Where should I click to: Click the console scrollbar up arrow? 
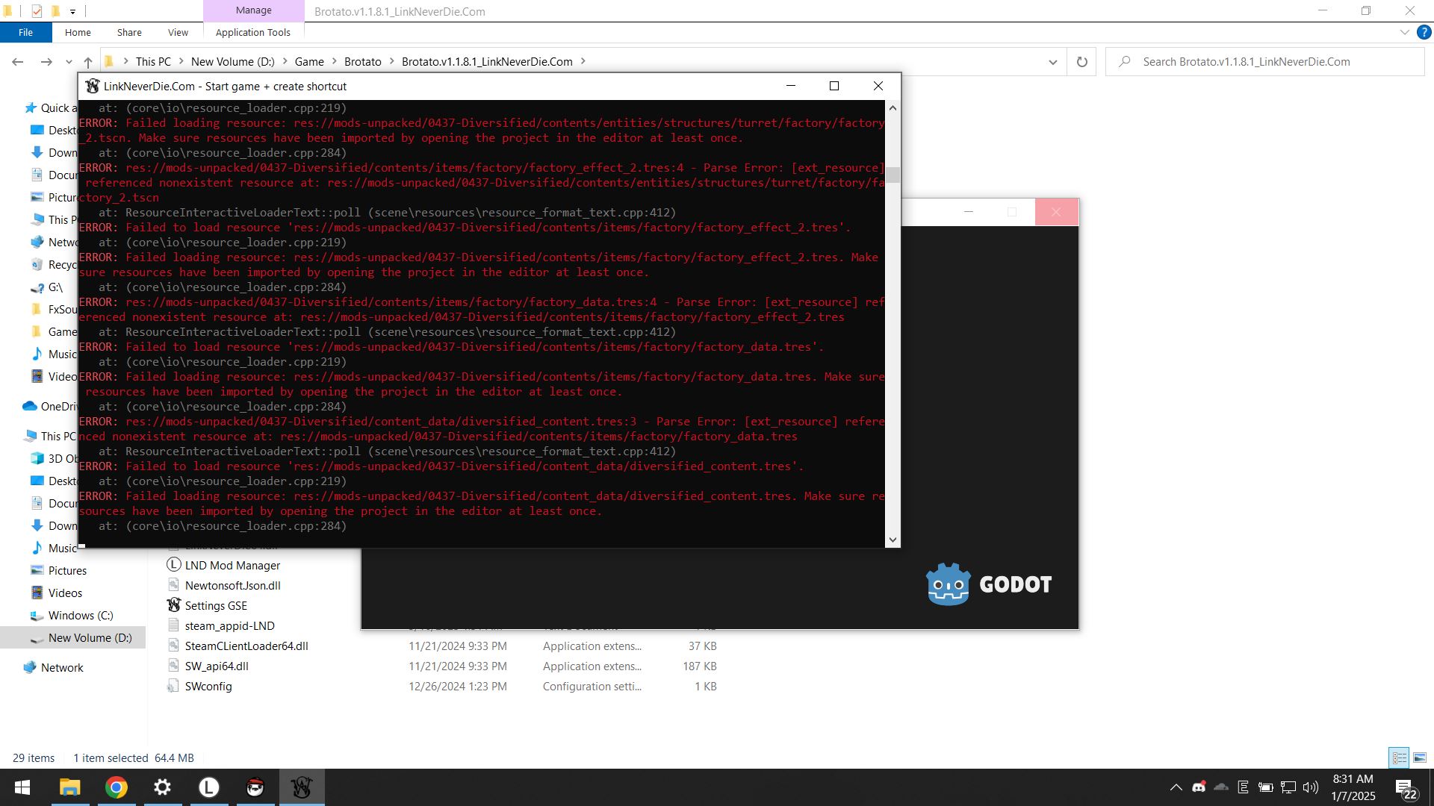click(893, 108)
